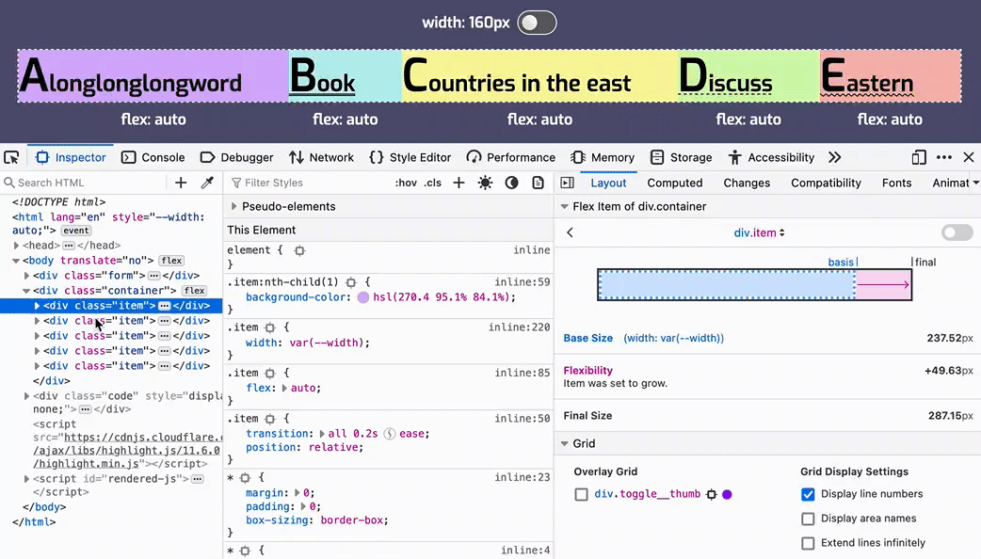Toggle light color scheme simulation
The image size is (981, 559).
pyautogui.click(x=485, y=183)
